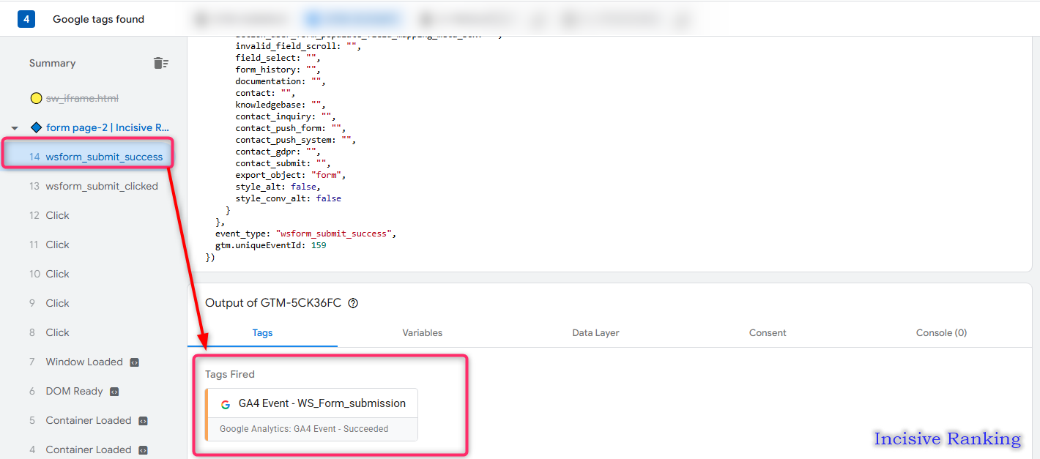The height and width of the screenshot is (459, 1040).
Task: Click the yellow circle icon for sw_iframe.html
Action: click(x=36, y=98)
